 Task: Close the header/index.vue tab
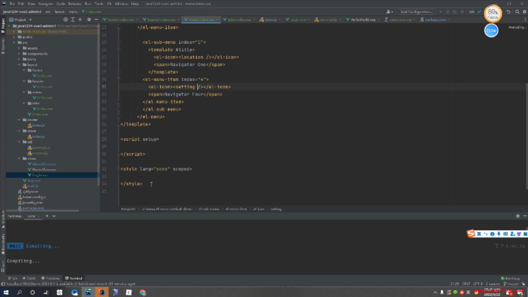click(178, 20)
